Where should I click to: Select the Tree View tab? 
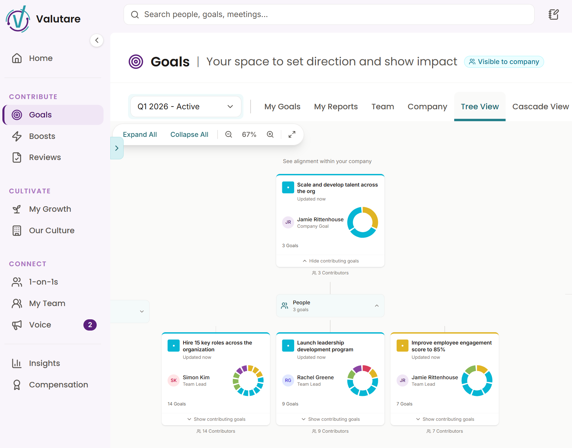(x=480, y=107)
